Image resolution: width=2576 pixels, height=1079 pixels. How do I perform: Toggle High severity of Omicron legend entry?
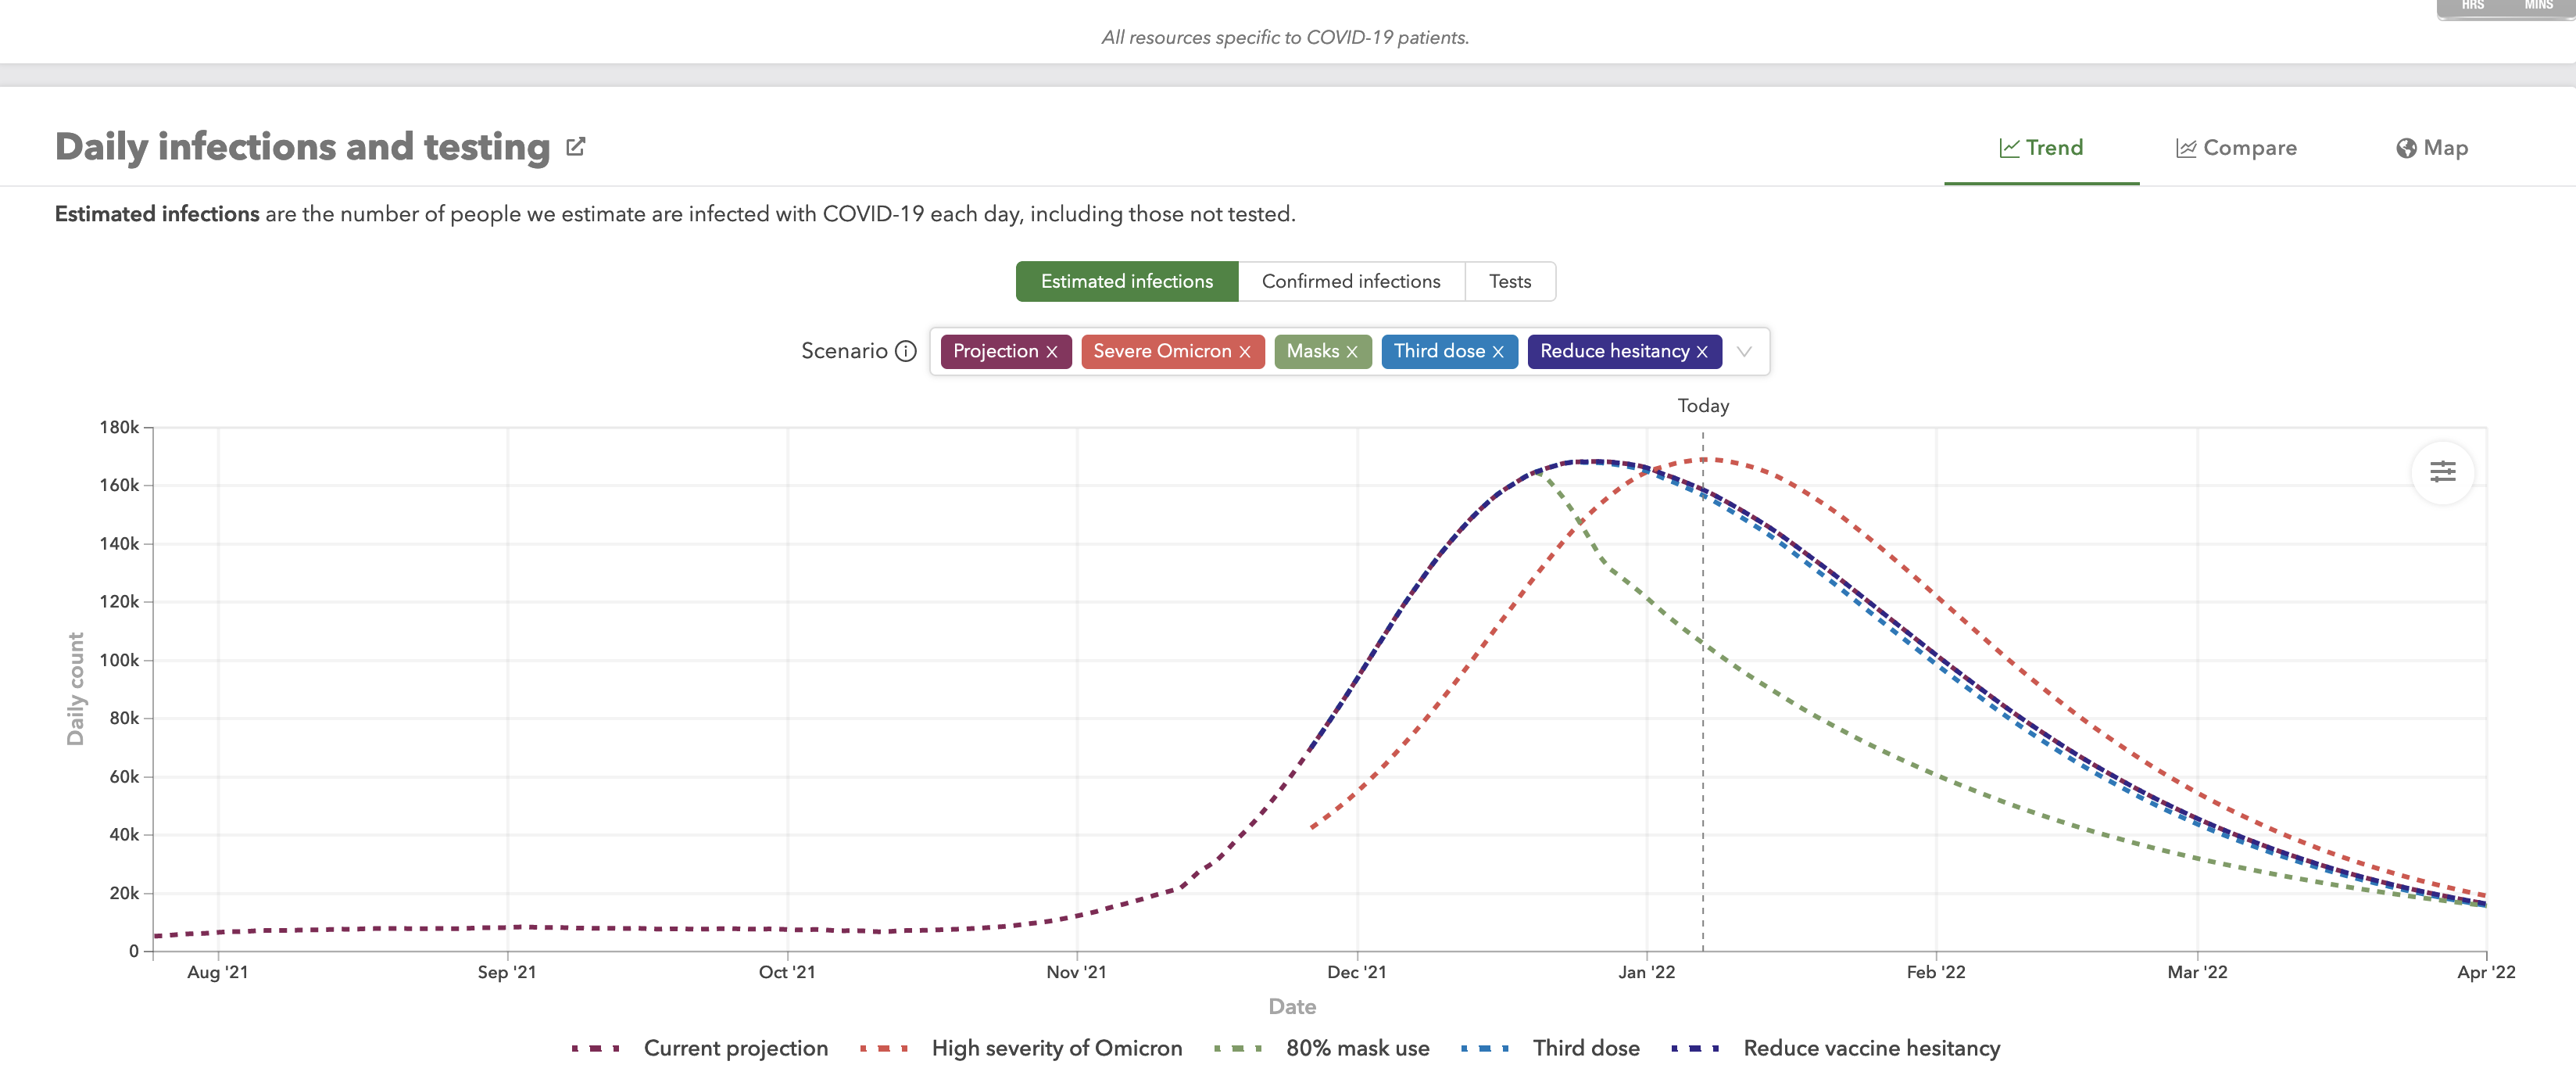click(1021, 1048)
